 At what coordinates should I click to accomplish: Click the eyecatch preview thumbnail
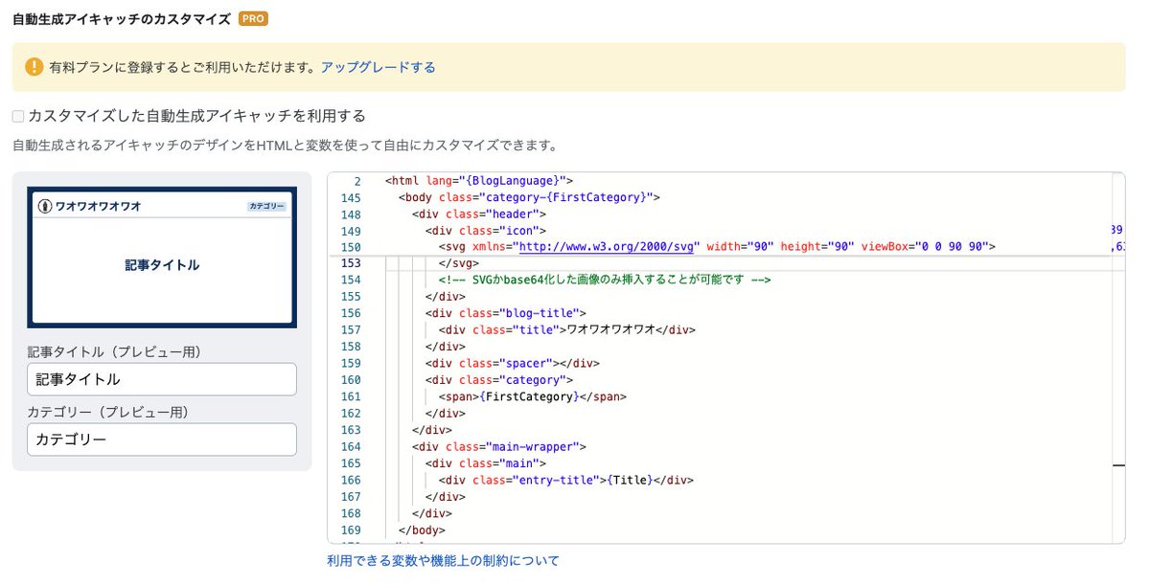162,258
